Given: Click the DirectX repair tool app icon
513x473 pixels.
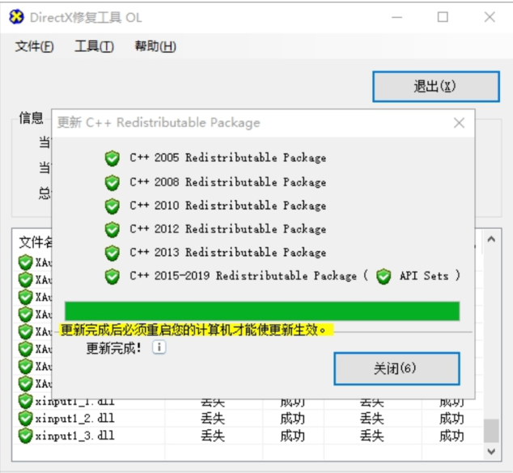Looking at the screenshot, I should (x=16, y=17).
